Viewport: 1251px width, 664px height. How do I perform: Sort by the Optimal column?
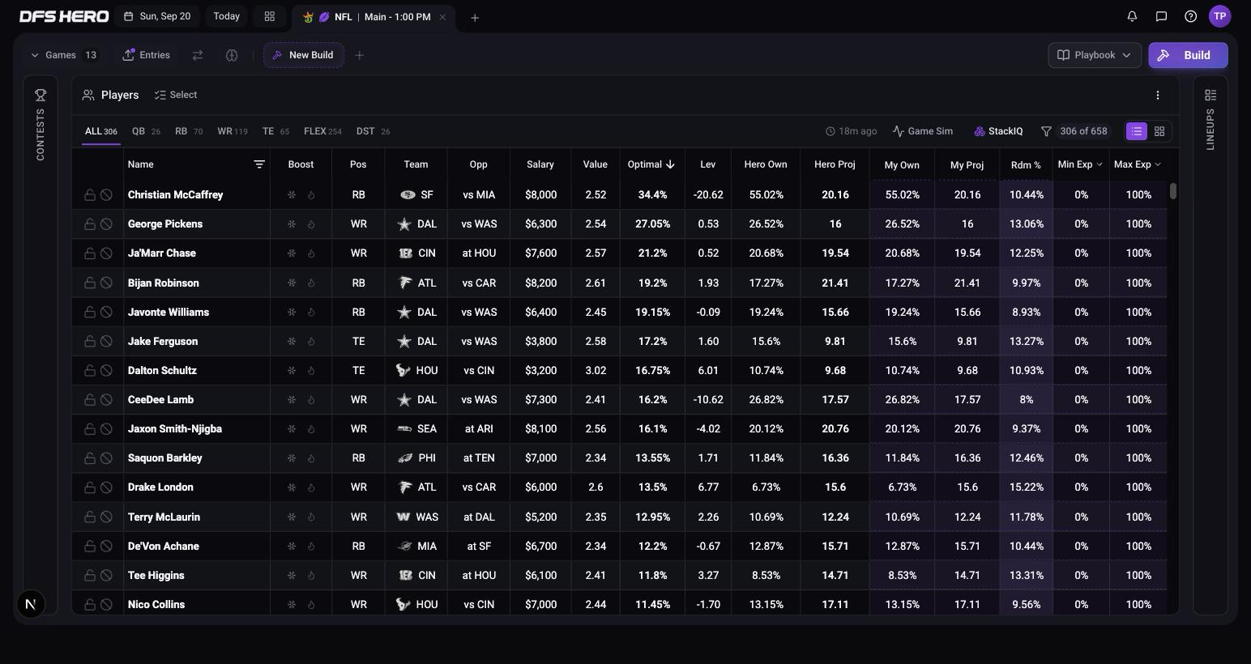click(651, 164)
